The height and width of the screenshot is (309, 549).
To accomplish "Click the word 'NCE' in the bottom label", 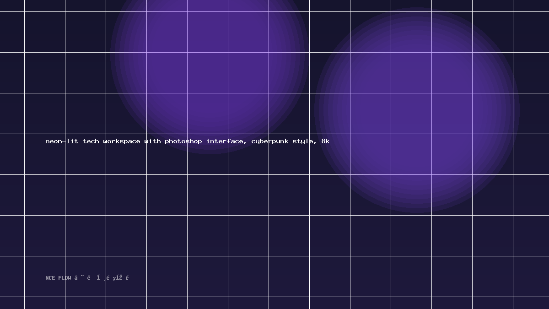I will (x=50, y=278).
